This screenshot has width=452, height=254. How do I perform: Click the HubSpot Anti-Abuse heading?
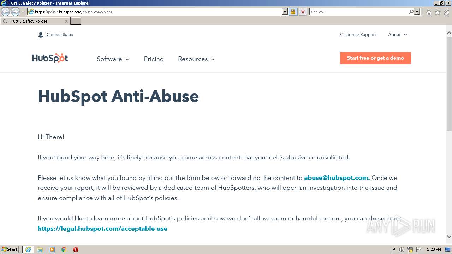[118, 96]
